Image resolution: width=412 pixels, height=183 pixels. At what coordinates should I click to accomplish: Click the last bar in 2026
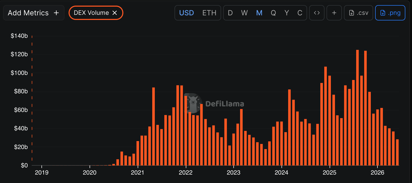(x=397, y=152)
